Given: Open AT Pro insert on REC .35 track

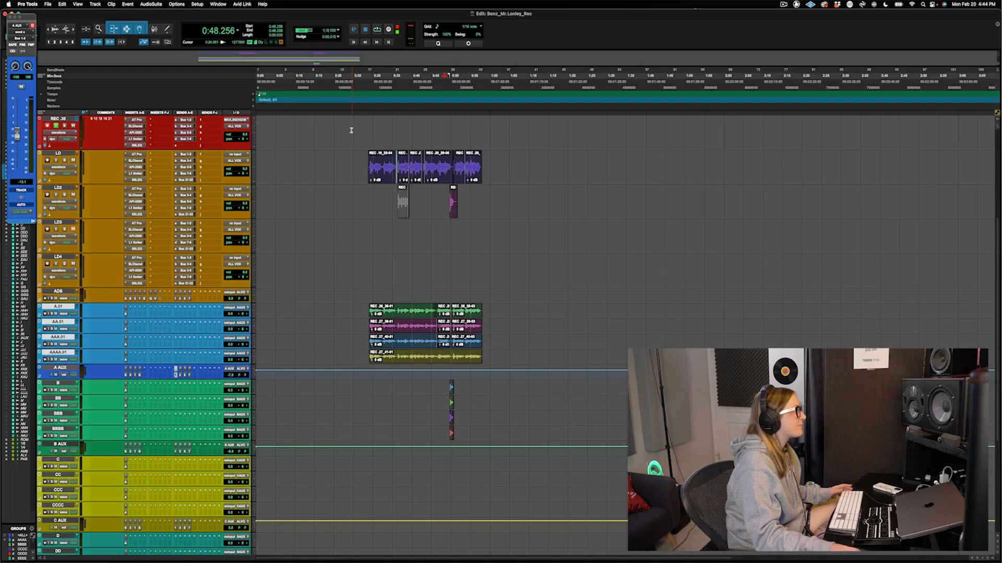Looking at the screenshot, I should pyautogui.click(x=135, y=119).
